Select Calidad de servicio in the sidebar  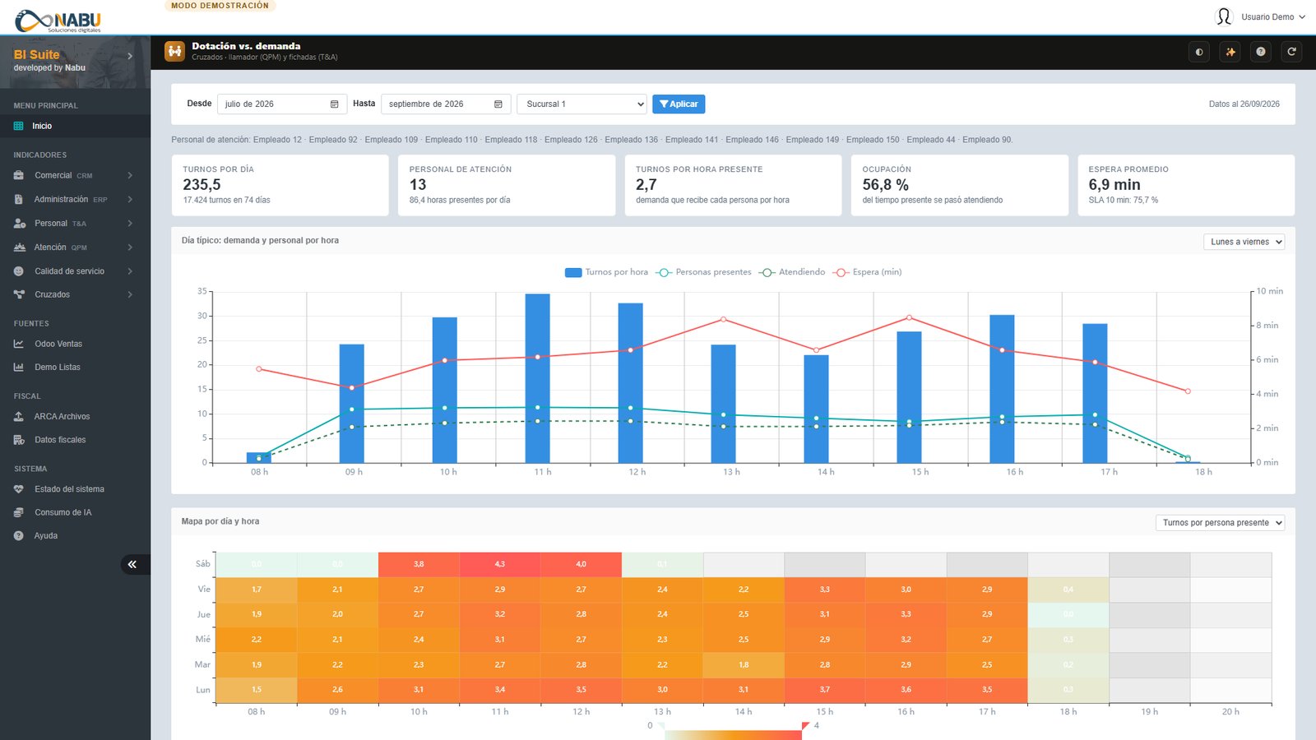pyautogui.click(x=75, y=271)
